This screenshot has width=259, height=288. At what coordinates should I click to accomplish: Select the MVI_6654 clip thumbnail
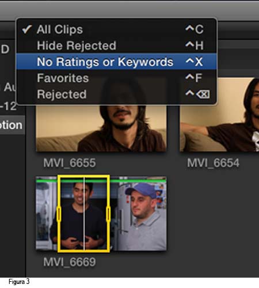pos(219,115)
